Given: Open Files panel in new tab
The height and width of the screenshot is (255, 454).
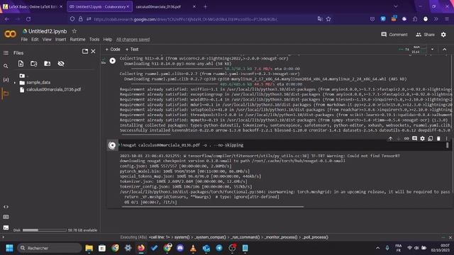Looking at the screenshot, I should coord(85,51).
